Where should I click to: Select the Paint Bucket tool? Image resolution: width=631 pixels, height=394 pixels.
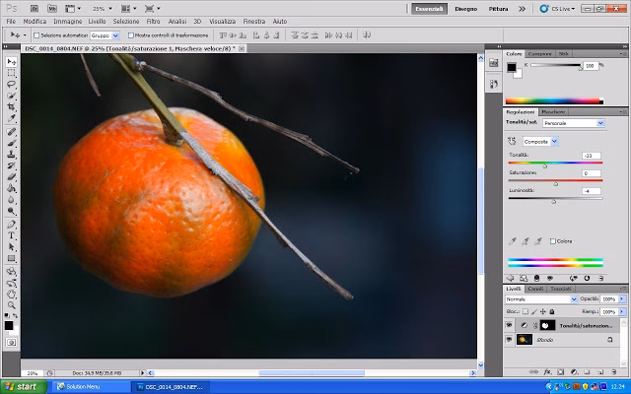click(x=11, y=188)
